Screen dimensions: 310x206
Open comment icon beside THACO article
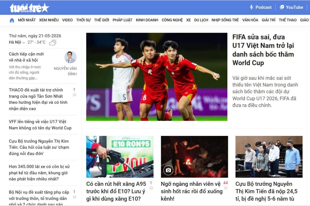74,95
